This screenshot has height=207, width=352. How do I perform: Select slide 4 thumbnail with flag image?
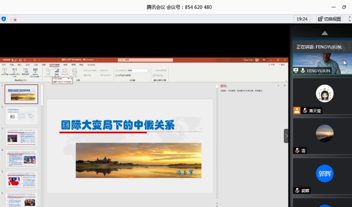(21, 159)
